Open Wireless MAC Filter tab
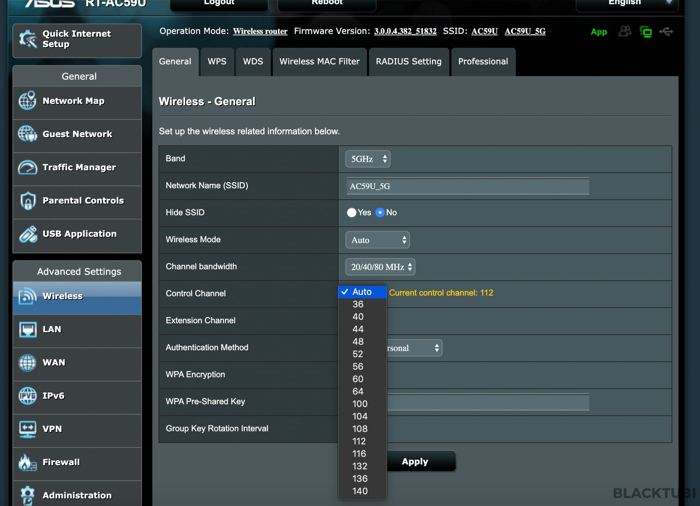 click(x=318, y=61)
